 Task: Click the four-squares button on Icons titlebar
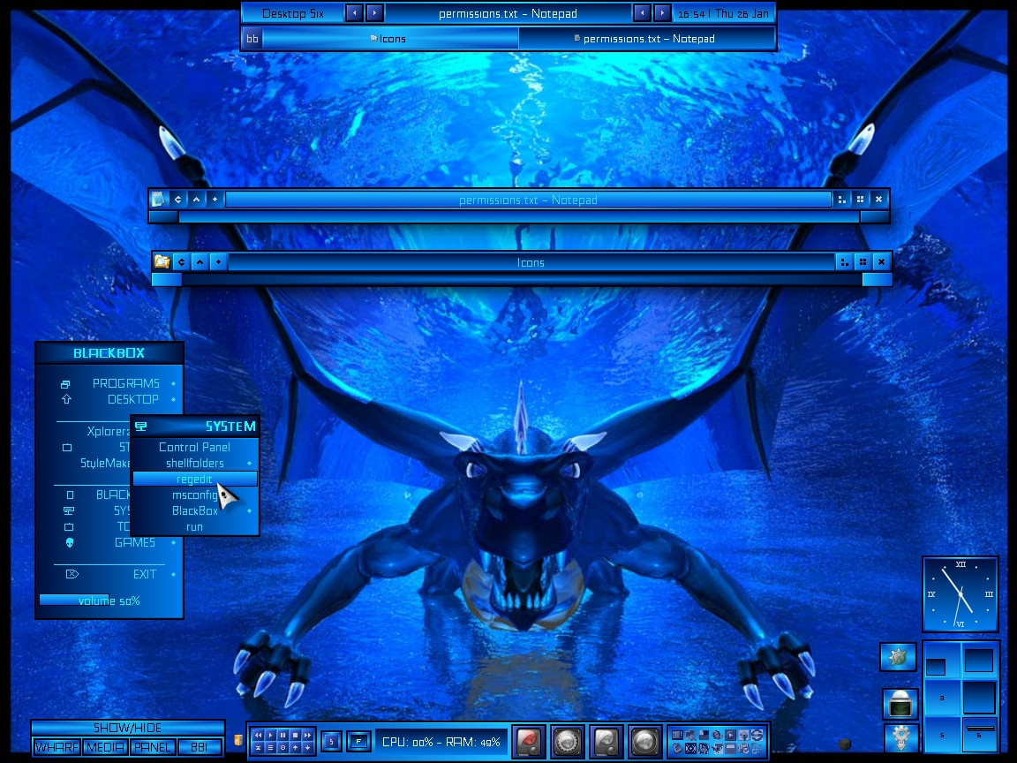[863, 262]
